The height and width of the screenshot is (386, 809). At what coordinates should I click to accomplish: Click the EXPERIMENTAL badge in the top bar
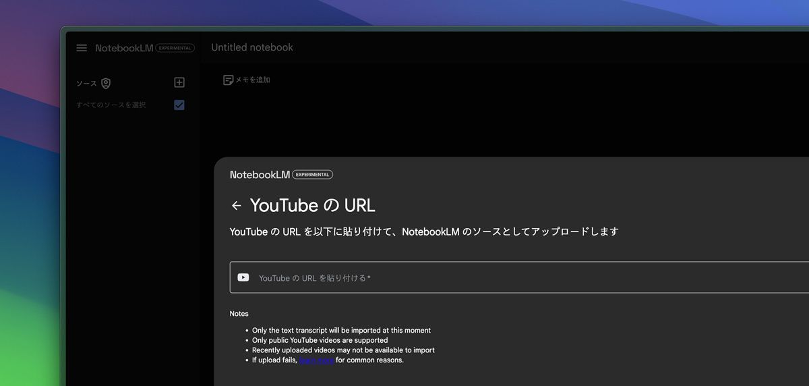[175, 48]
